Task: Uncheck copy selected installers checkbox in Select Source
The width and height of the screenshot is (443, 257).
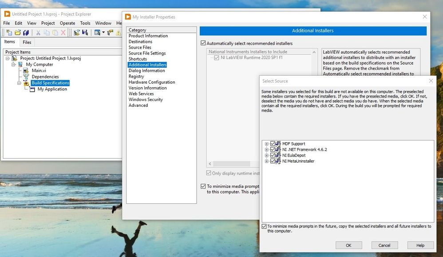Action: (x=264, y=226)
